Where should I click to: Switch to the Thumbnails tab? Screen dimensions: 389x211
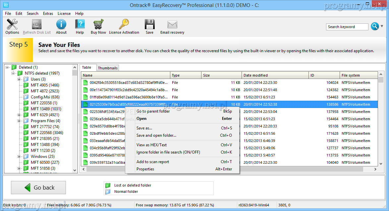[x=108, y=68]
